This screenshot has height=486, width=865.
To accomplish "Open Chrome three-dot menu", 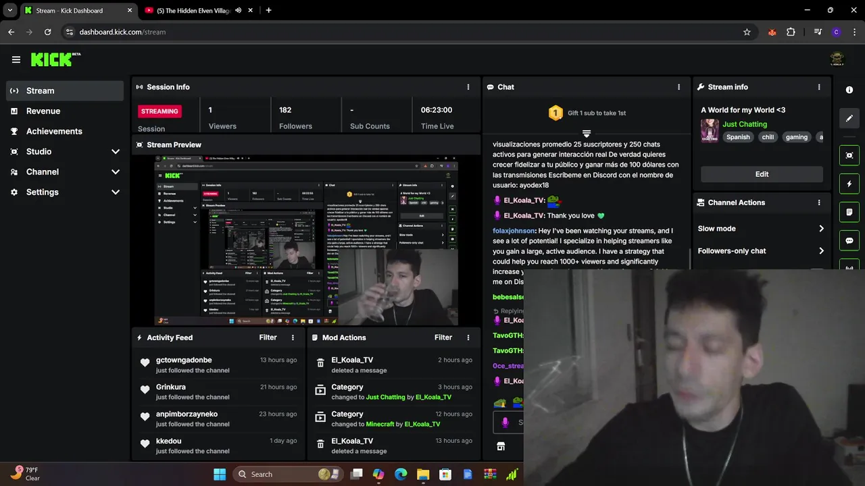I will (x=854, y=32).
